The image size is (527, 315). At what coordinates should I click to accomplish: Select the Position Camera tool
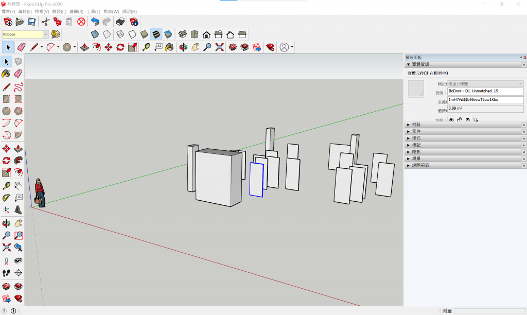[6, 261]
